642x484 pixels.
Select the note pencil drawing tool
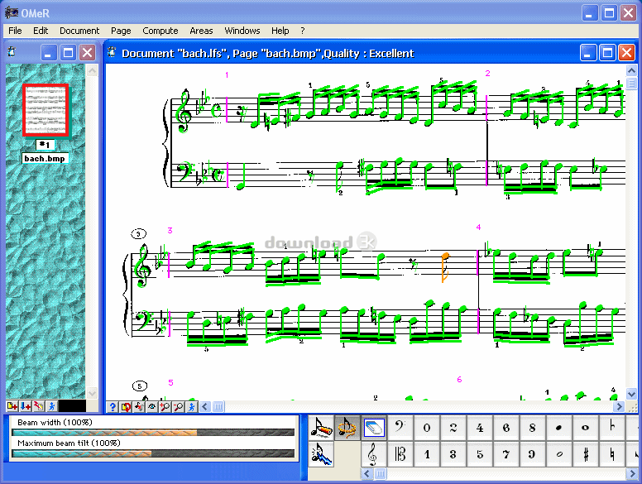pyautogui.click(x=321, y=428)
